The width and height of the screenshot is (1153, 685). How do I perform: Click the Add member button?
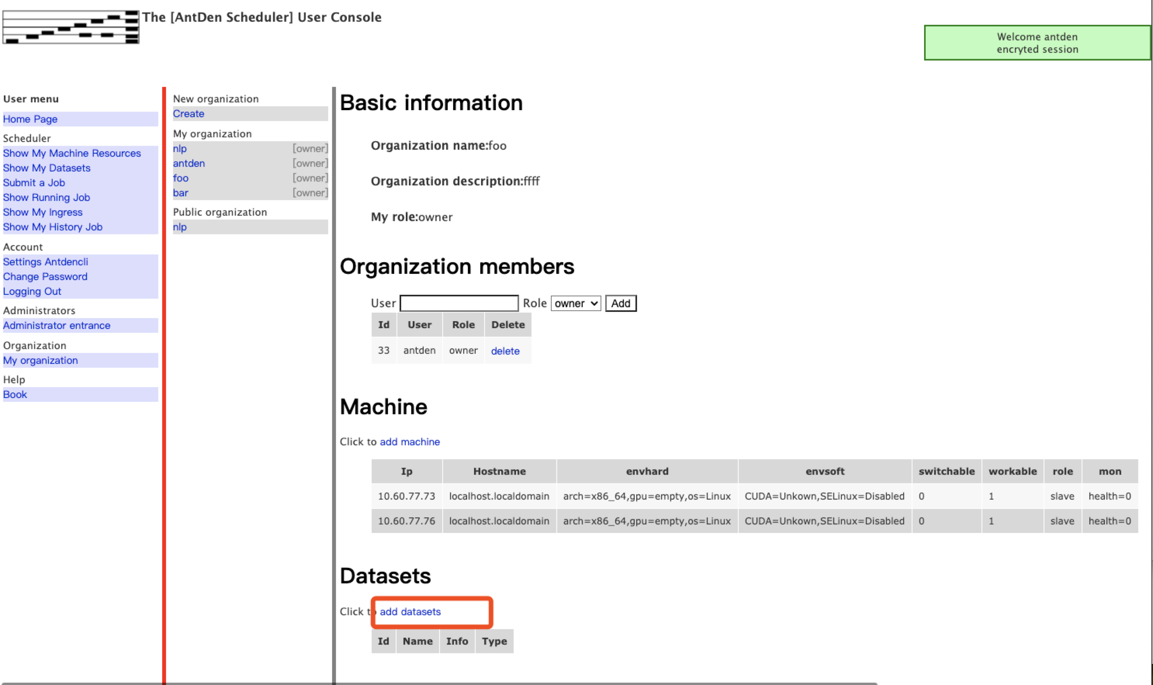621,303
